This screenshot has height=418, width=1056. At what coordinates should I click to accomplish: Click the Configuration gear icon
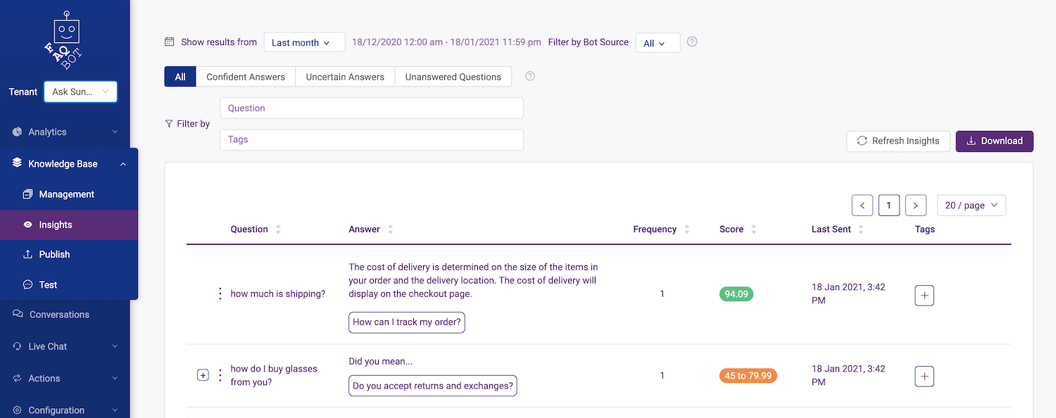[18, 410]
